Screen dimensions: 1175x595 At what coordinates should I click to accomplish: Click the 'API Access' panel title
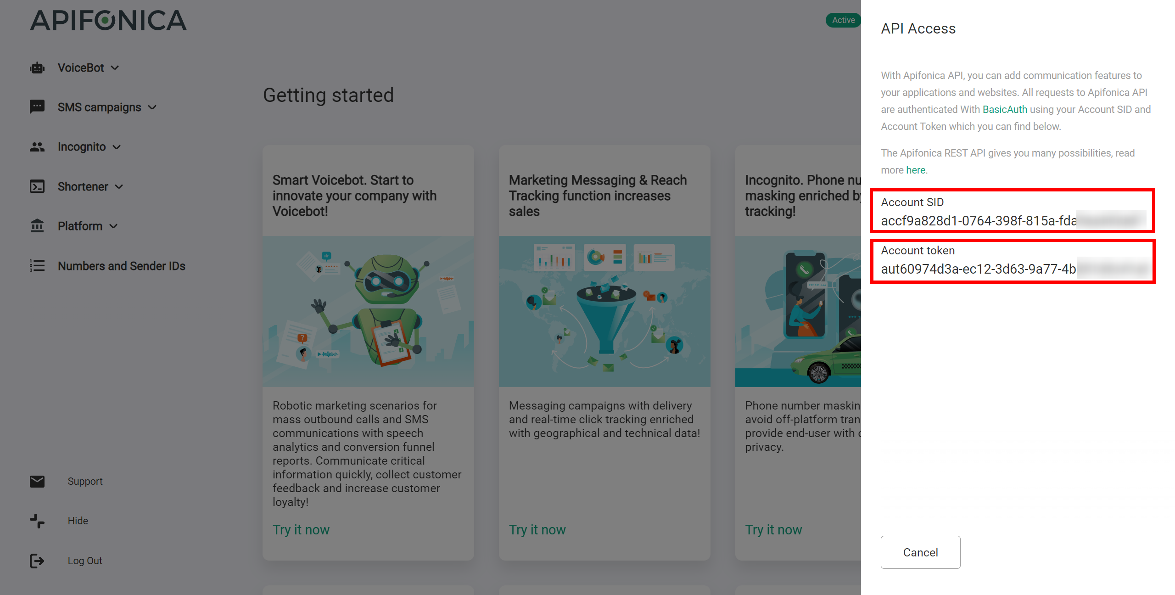point(918,28)
